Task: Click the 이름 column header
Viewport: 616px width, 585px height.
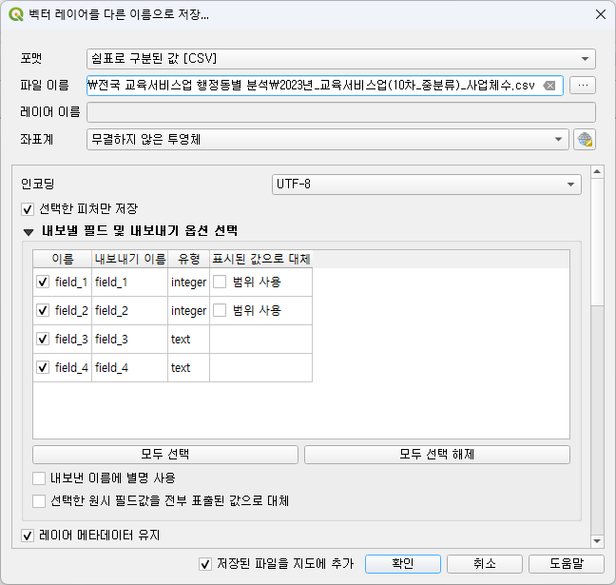Action: click(63, 259)
